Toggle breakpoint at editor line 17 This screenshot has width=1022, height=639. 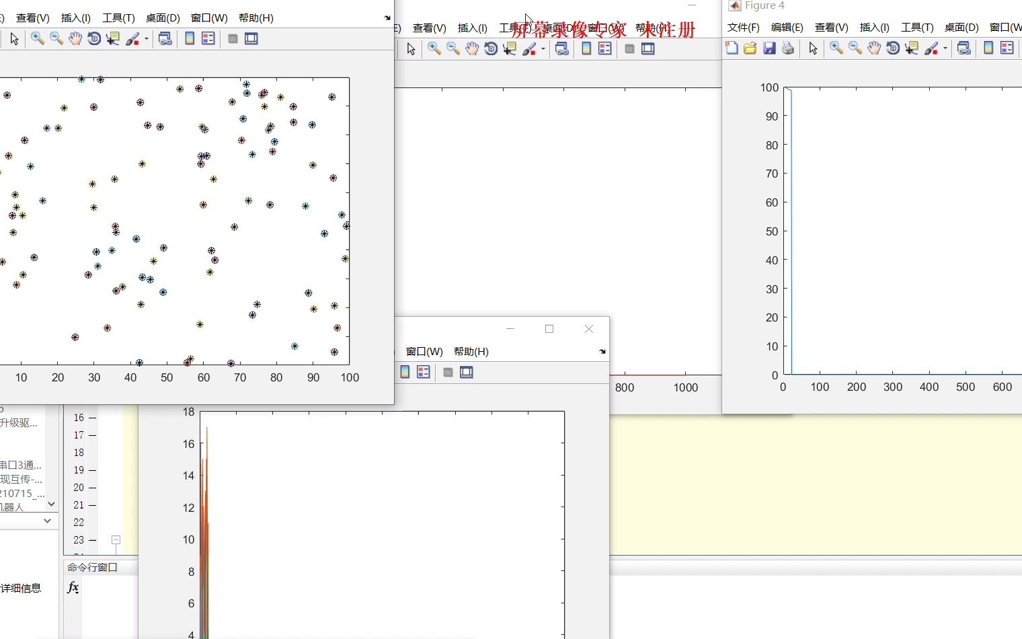tap(93, 435)
